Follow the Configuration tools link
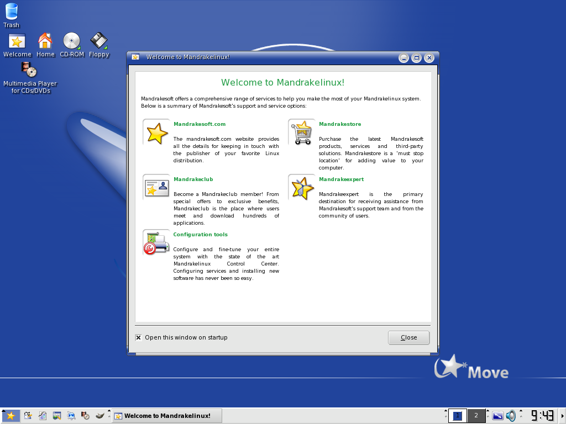 [x=200, y=234]
